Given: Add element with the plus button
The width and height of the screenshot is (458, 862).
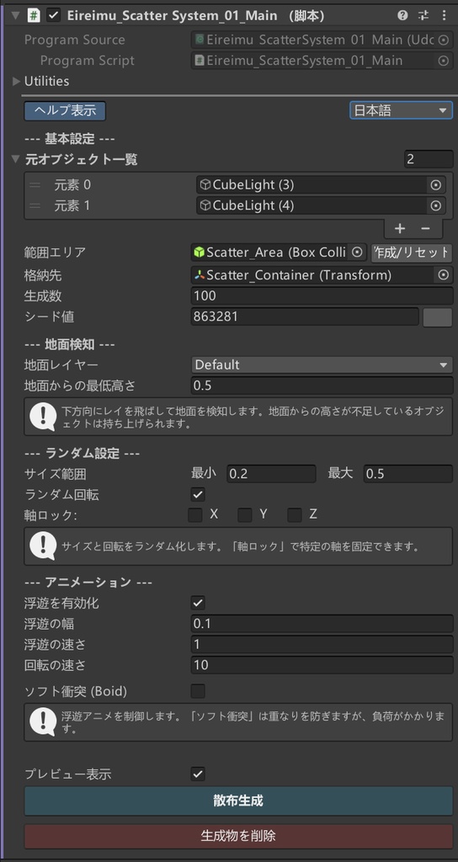Looking at the screenshot, I should click(400, 228).
